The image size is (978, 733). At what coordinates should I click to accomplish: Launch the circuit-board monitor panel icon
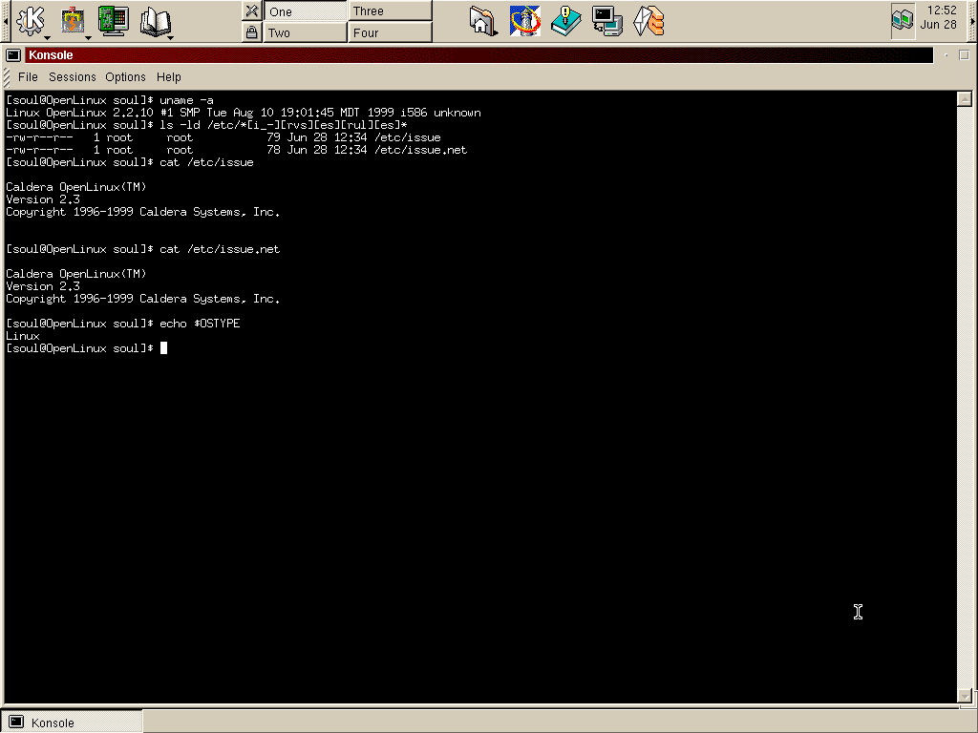coord(113,21)
